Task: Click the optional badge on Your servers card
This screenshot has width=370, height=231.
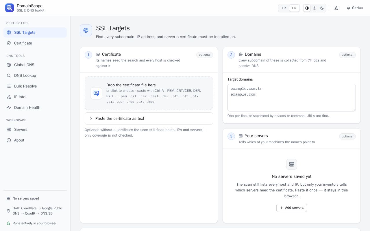Action: (347, 136)
